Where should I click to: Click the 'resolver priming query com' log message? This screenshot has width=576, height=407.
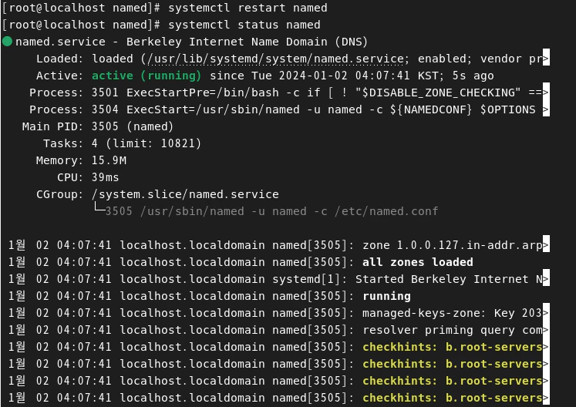tap(452, 330)
